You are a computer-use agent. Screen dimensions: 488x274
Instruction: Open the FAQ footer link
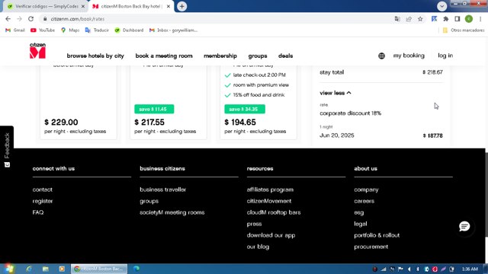coord(38,212)
